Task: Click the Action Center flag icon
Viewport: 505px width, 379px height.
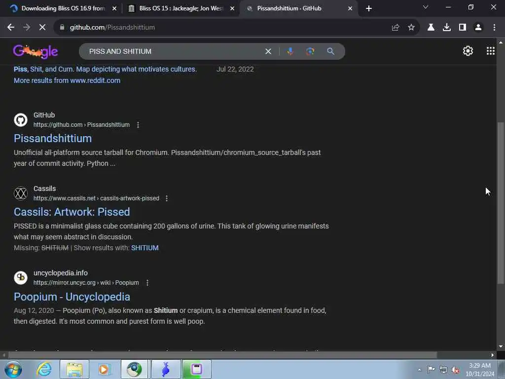Action: point(431,370)
